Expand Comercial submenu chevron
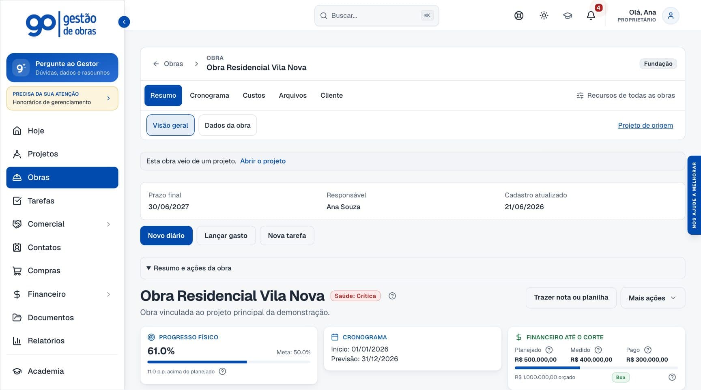Image resolution: width=701 pixels, height=390 pixels. [x=108, y=224]
